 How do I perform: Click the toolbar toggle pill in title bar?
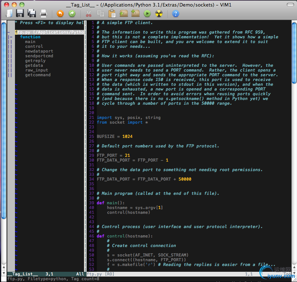pyautogui.click(x=290, y=5)
